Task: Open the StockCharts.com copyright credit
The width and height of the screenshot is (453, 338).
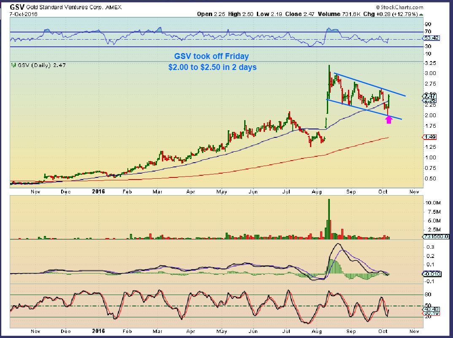Action: pyautogui.click(x=399, y=7)
